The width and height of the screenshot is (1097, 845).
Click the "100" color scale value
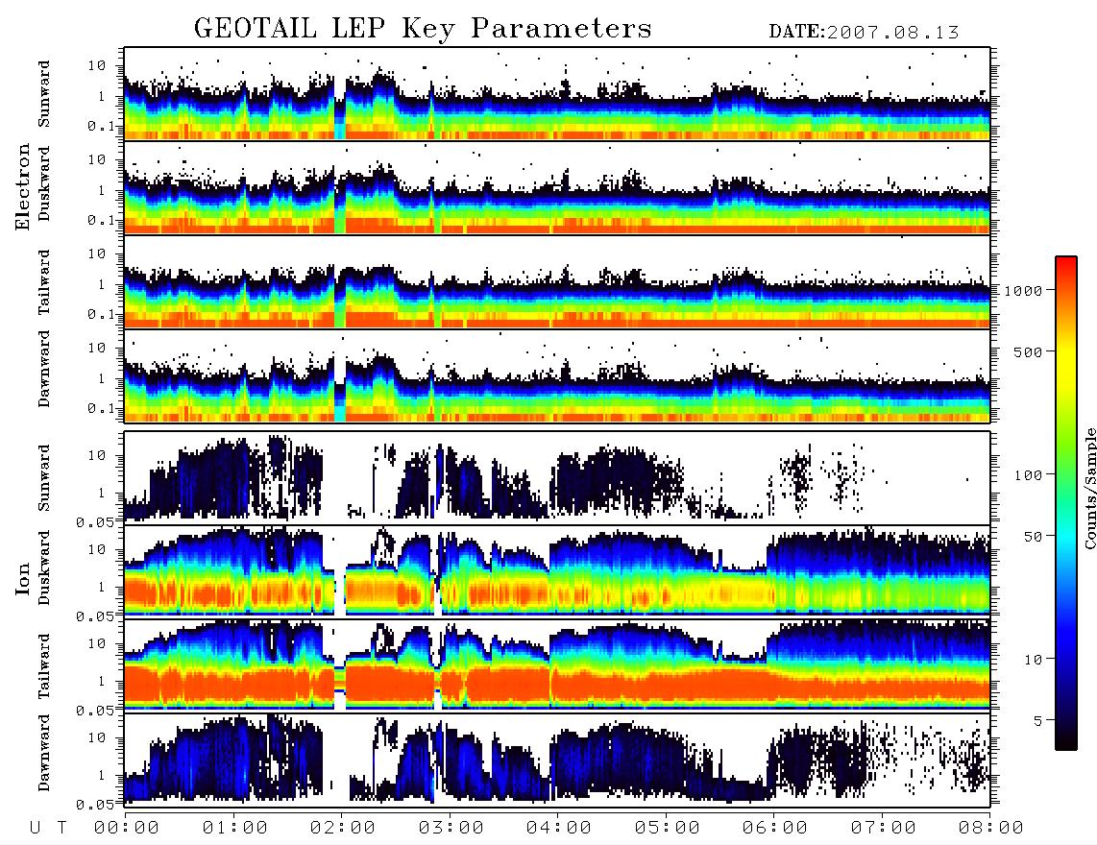[1028, 475]
